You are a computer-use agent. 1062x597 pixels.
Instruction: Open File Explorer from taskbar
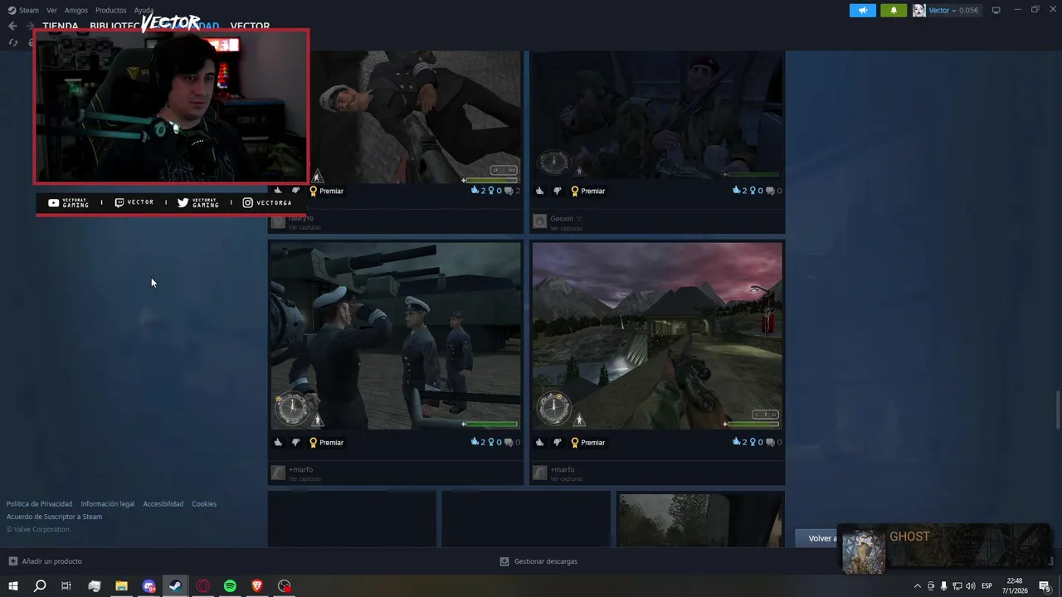pos(121,586)
